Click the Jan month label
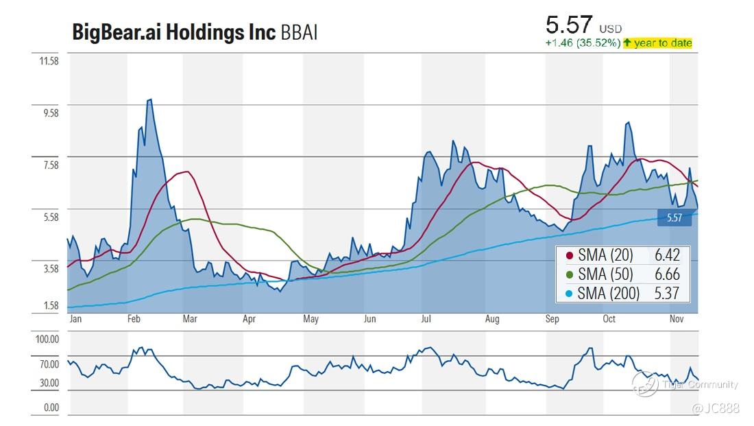This screenshot has height=426, width=754. (75, 319)
